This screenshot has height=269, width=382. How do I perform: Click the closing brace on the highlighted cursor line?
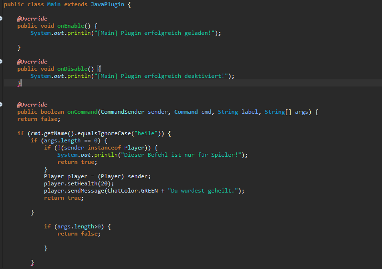tap(19, 83)
